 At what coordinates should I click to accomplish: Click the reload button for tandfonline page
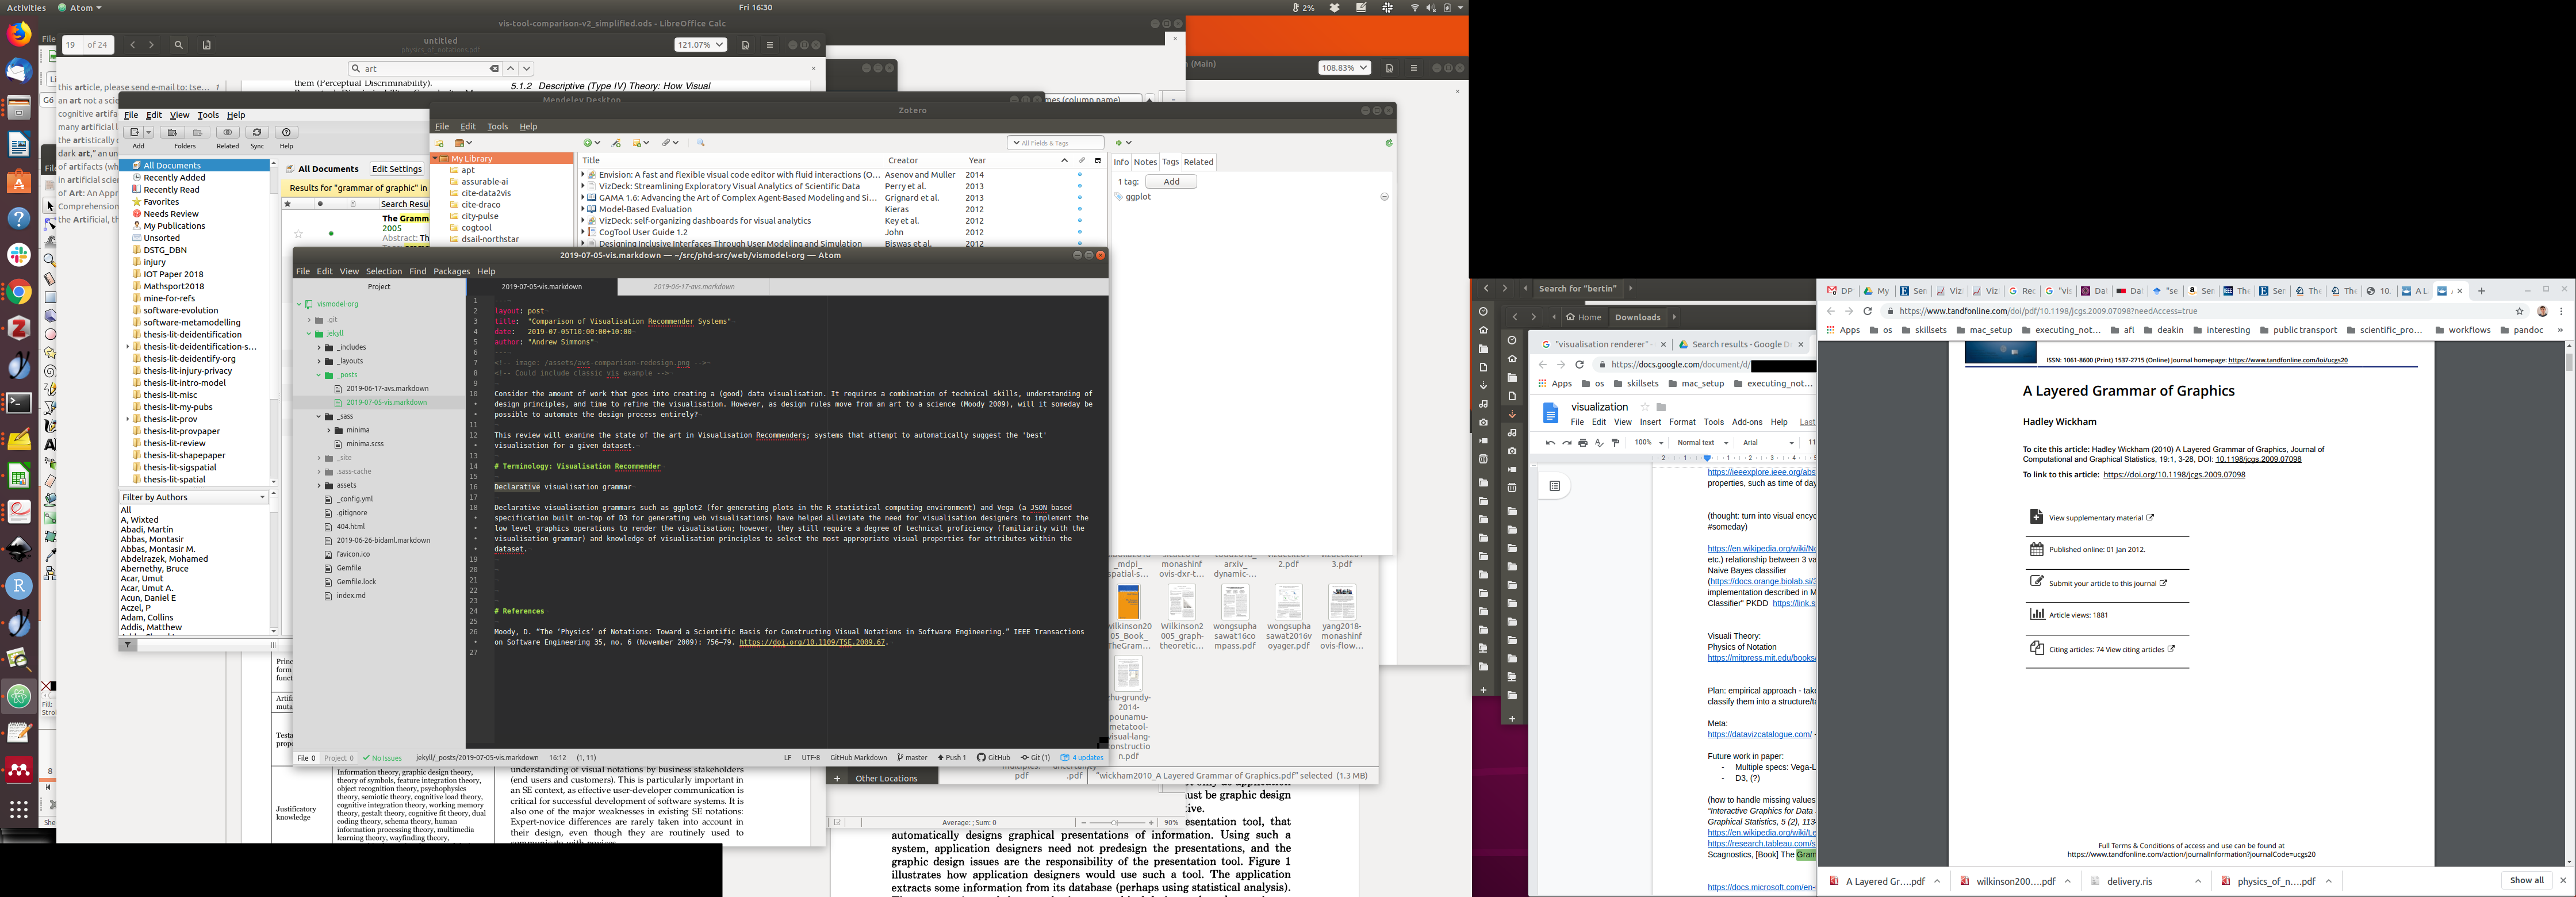[1867, 311]
